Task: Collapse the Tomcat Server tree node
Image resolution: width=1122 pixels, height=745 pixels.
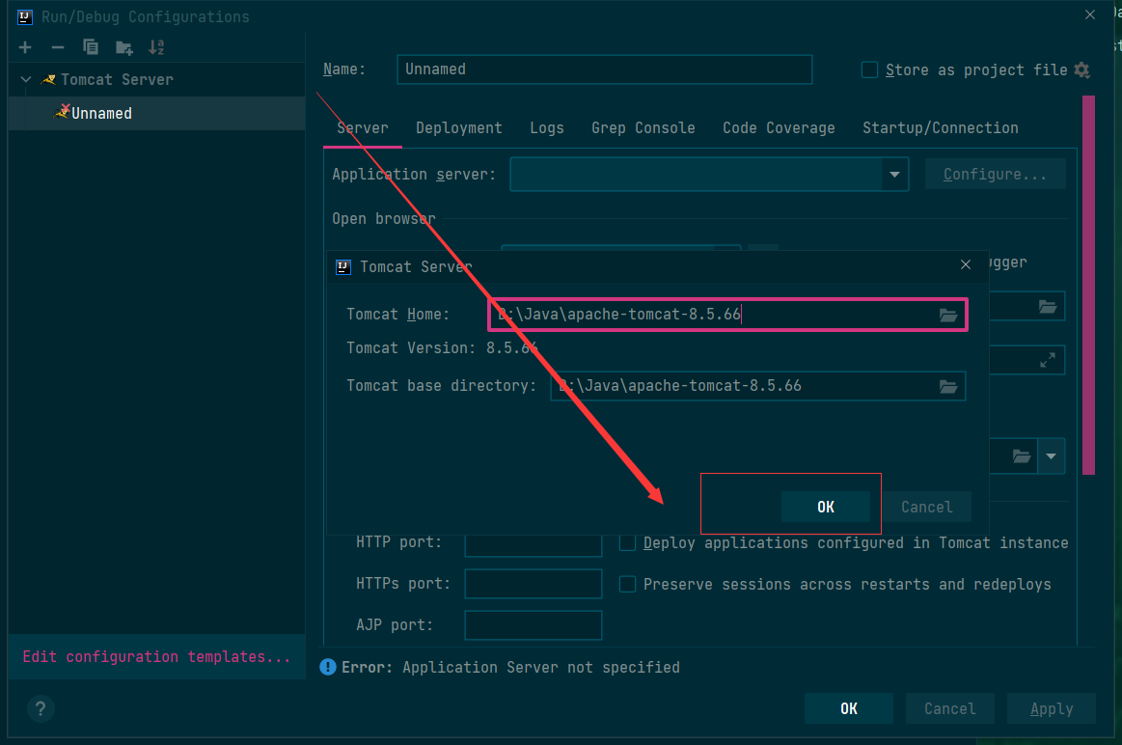Action: pyautogui.click(x=26, y=79)
